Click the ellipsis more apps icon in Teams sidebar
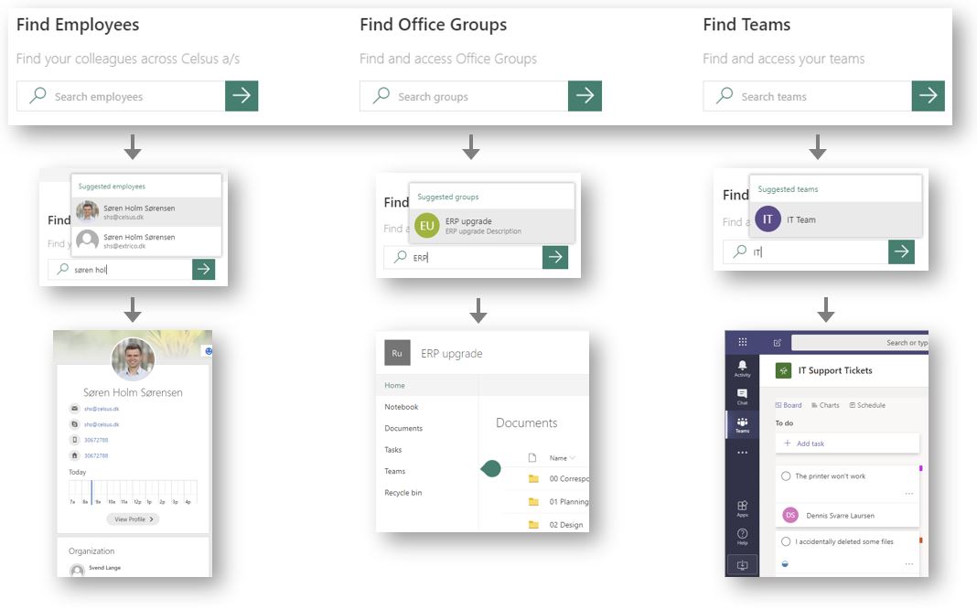Viewport: 977px width, 609px height. [742, 453]
